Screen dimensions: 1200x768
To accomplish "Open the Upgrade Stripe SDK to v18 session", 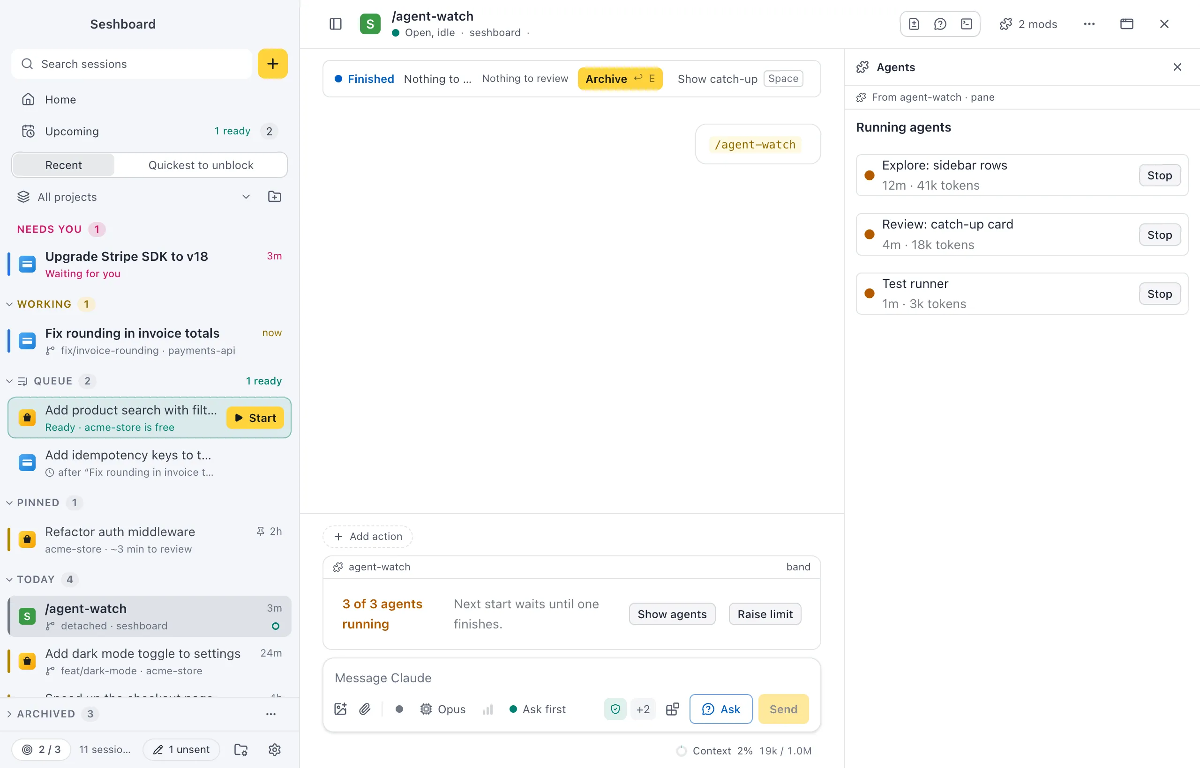I will tap(150, 264).
